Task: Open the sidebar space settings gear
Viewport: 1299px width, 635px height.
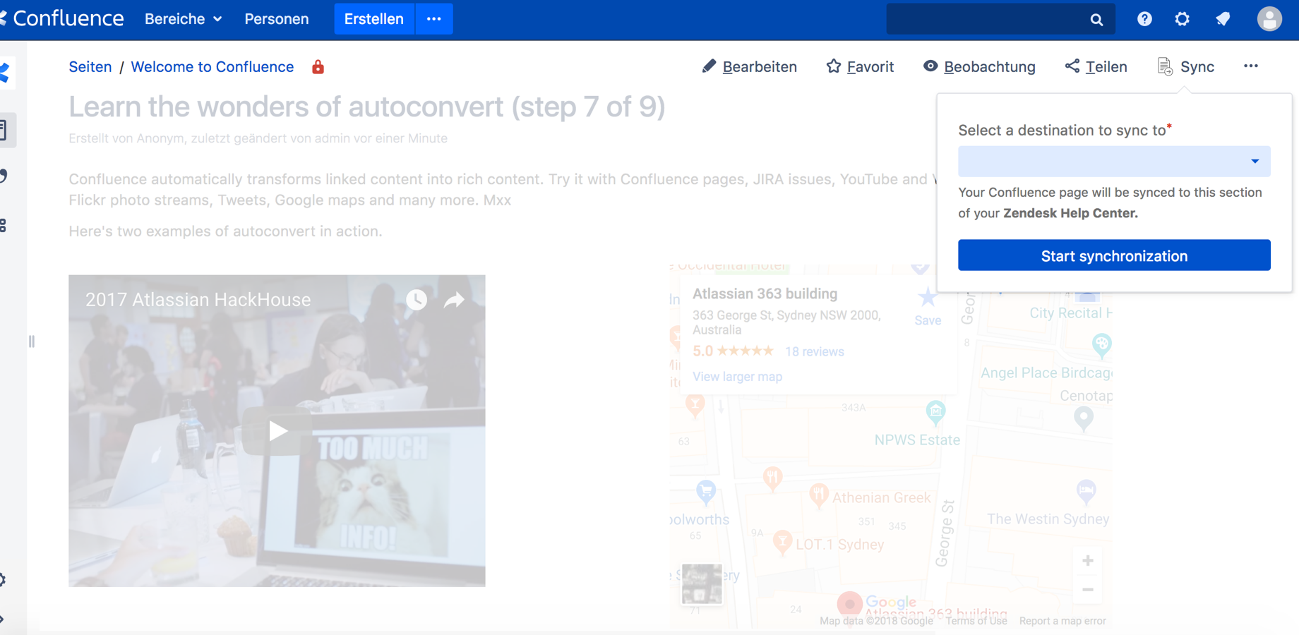Action: [x=3, y=580]
